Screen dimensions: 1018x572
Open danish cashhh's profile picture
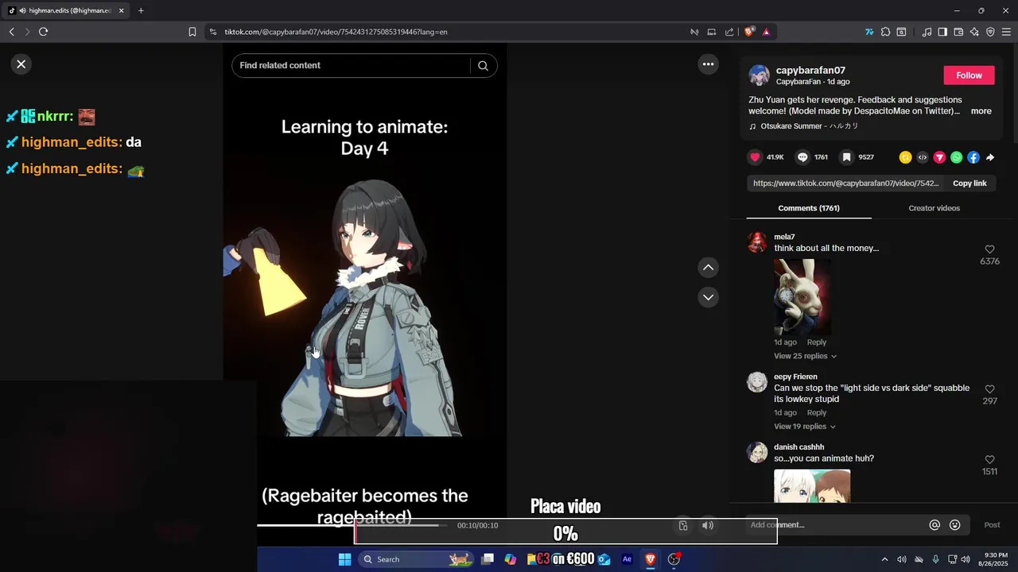pos(757,452)
